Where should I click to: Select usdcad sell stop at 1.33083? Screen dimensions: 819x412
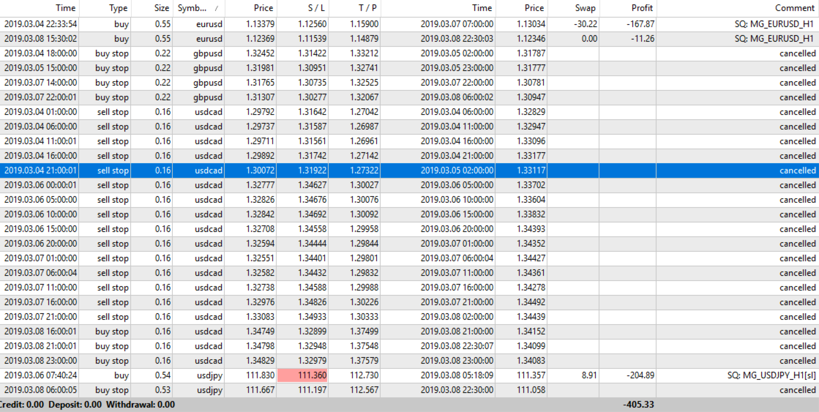(x=260, y=317)
